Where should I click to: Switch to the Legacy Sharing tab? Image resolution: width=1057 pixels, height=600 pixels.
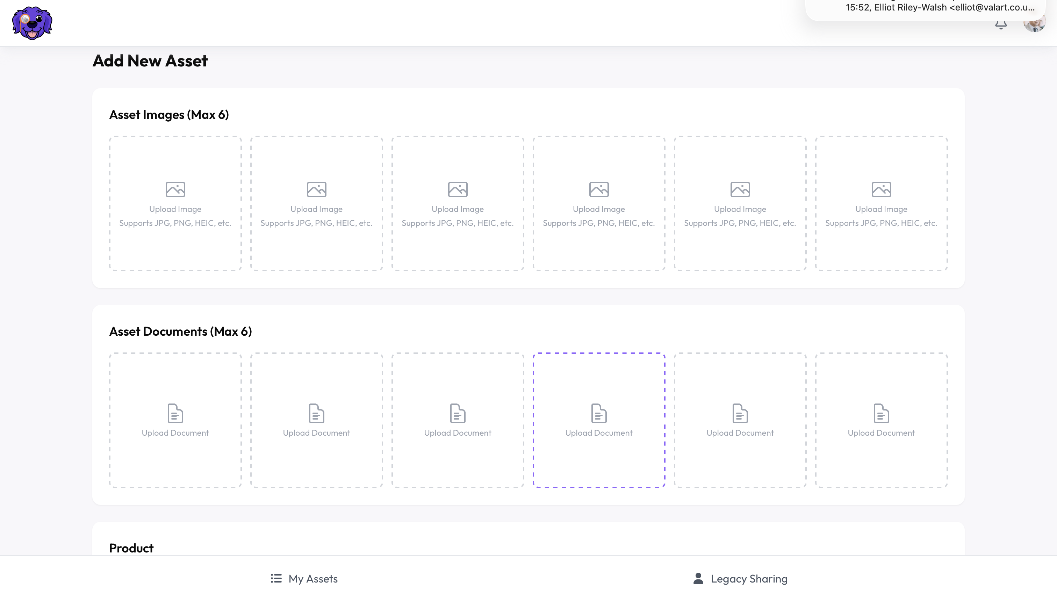[749, 579]
